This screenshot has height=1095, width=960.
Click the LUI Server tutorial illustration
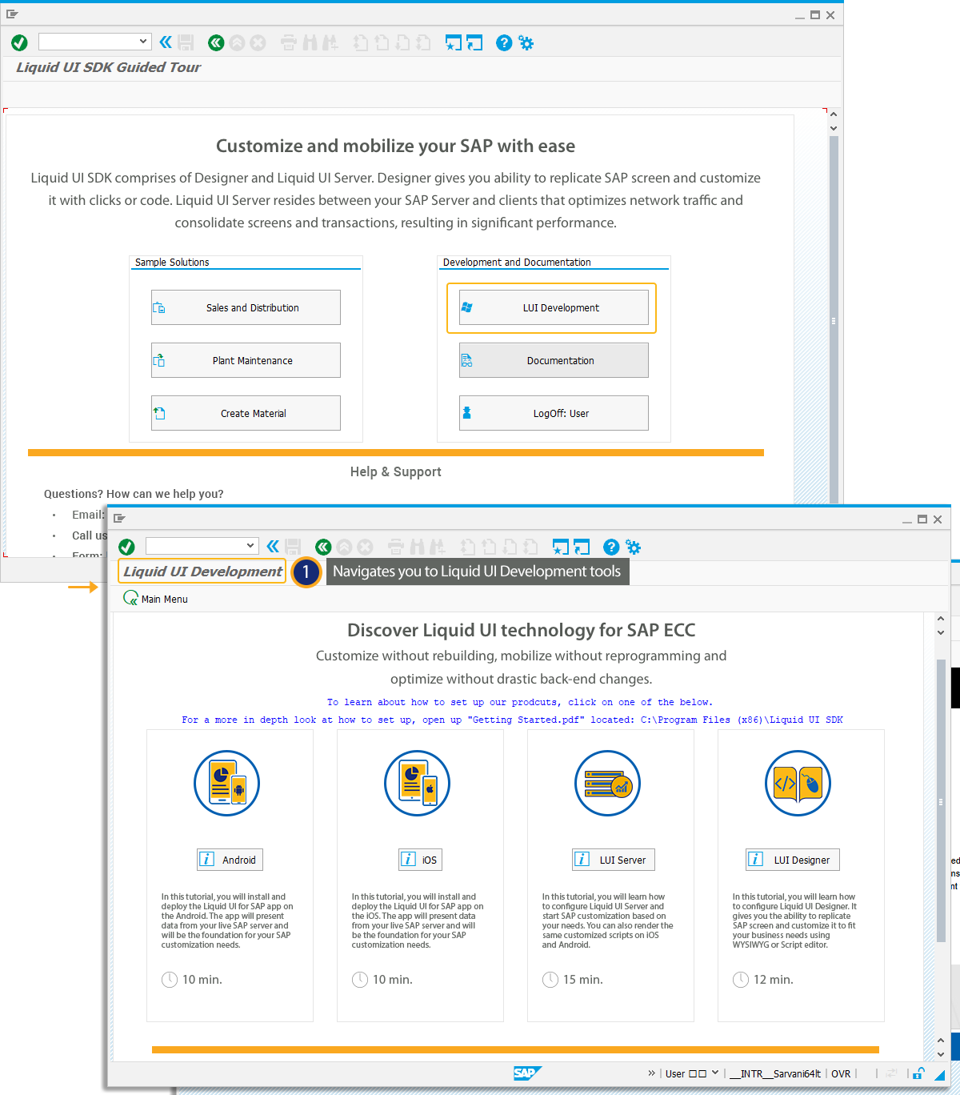point(608,783)
